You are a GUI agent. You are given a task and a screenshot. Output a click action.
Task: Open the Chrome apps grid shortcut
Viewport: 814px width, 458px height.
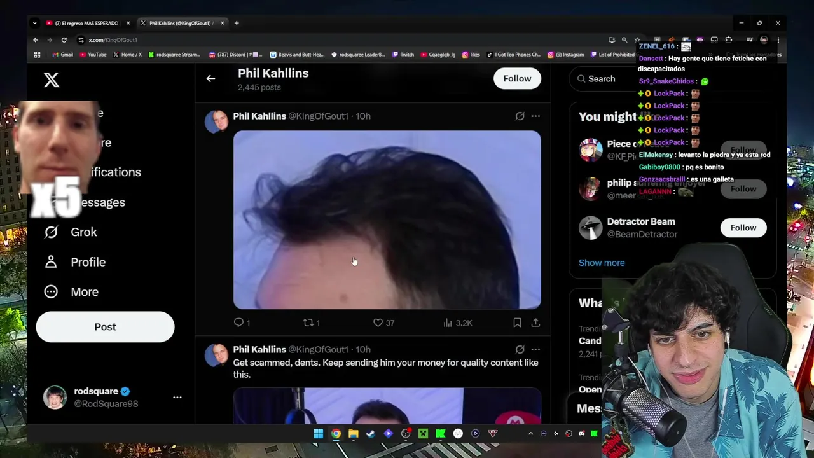pyautogui.click(x=37, y=55)
